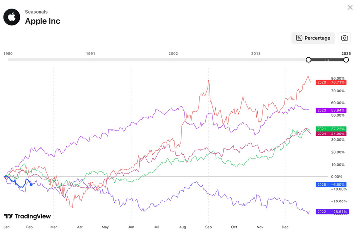This screenshot has width=360, height=234.
Task: Click the grip in the middle of the range slider
Action: pyautogui.click(x=327, y=60)
